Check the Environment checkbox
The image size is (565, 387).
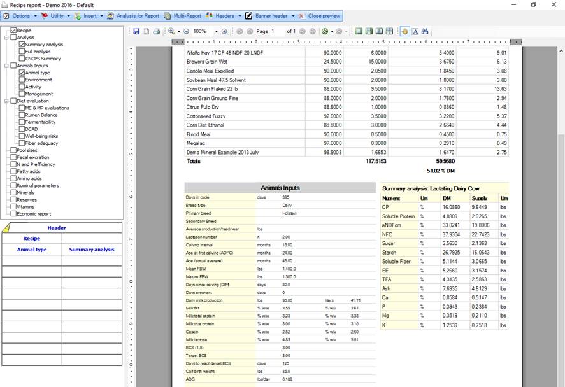(22, 80)
